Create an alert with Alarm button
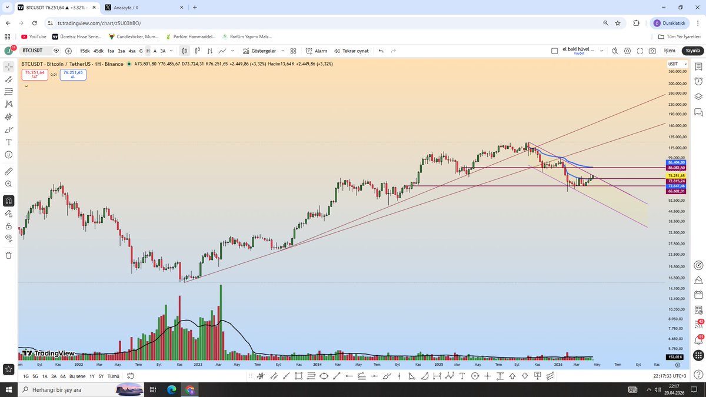Image resolution: width=706 pixels, height=397 pixels. (317, 51)
